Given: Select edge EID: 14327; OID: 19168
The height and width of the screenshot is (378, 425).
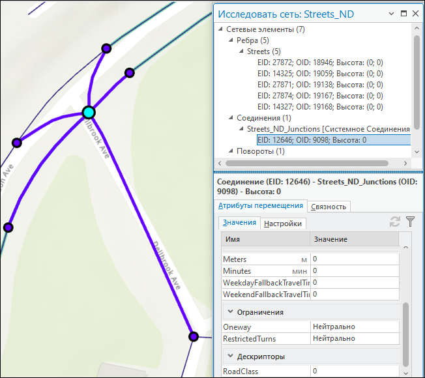Looking at the screenshot, I should pos(320,107).
